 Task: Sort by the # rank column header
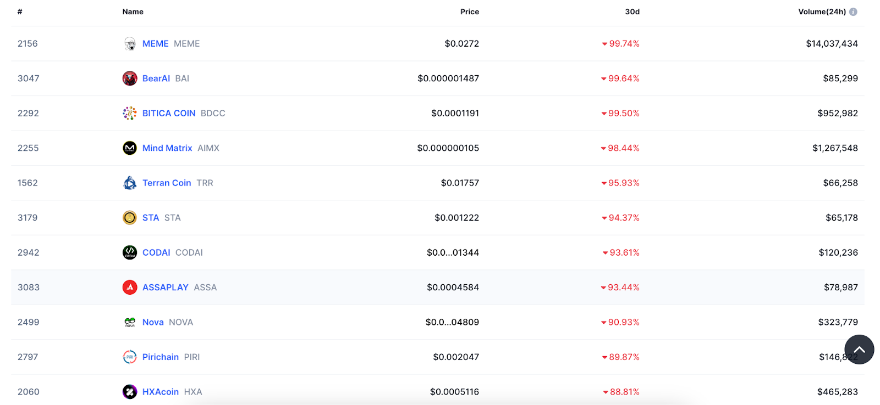coord(20,12)
